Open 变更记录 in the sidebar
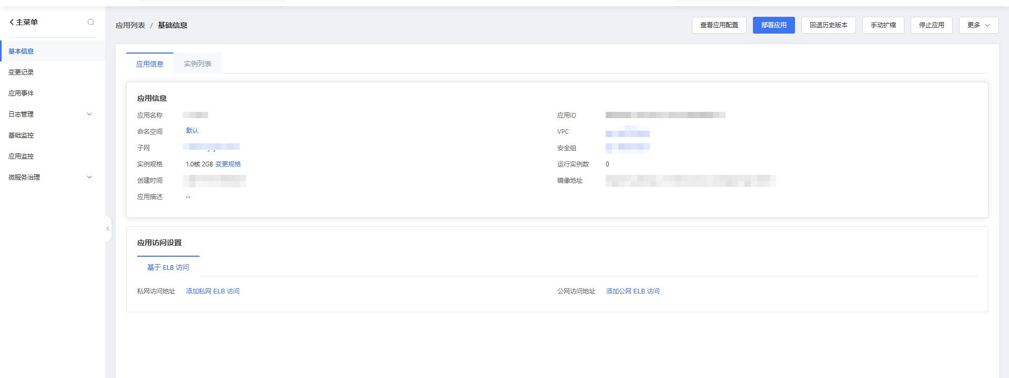This screenshot has width=1009, height=378. point(21,72)
